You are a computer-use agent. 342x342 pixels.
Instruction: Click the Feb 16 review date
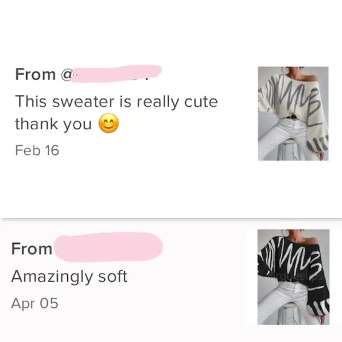click(37, 150)
